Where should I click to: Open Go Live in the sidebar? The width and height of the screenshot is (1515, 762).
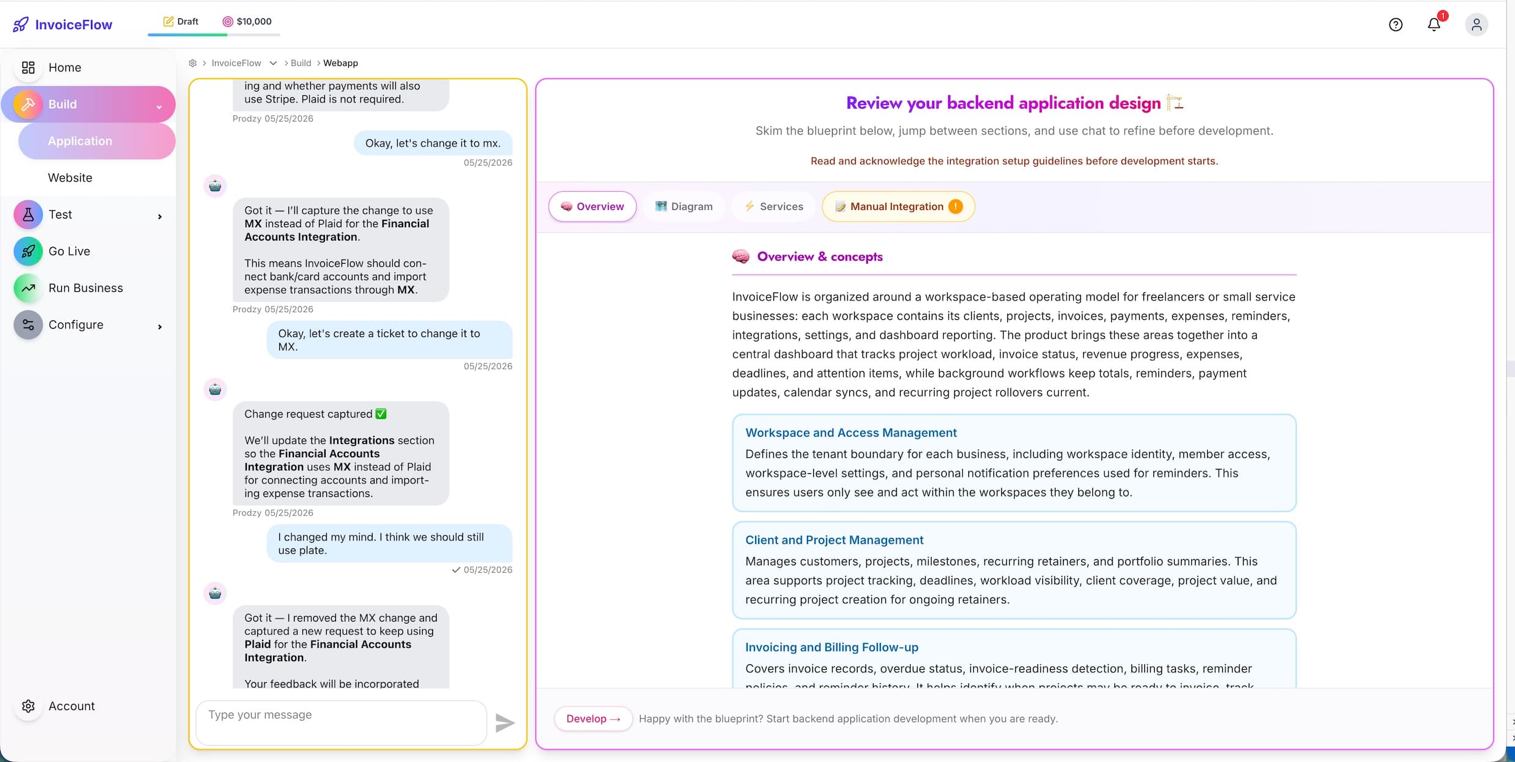tap(69, 251)
